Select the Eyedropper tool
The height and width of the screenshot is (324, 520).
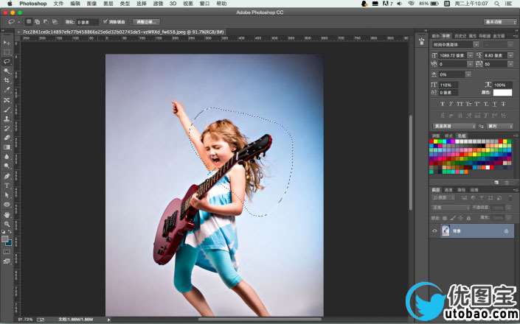tap(7, 90)
